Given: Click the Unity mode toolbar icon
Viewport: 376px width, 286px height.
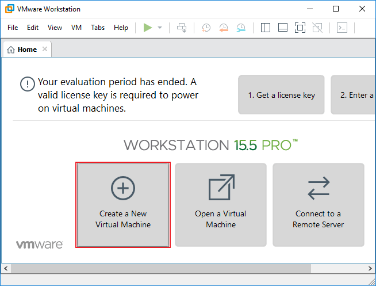Looking at the screenshot, I should click(x=317, y=28).
